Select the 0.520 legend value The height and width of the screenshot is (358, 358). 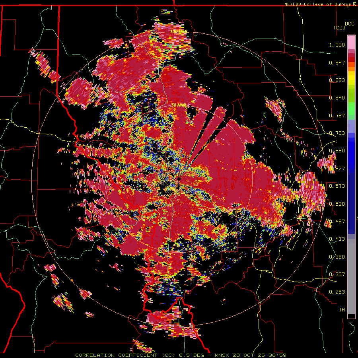click(x=337, y=204)
